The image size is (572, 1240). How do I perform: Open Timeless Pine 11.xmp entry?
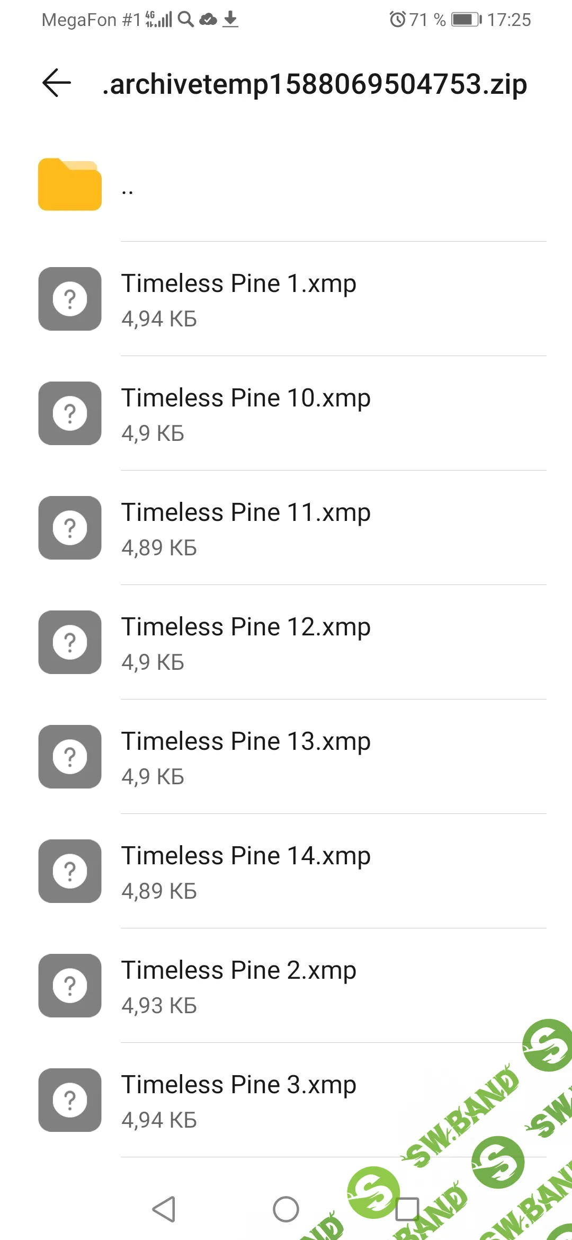click(246, 512)
